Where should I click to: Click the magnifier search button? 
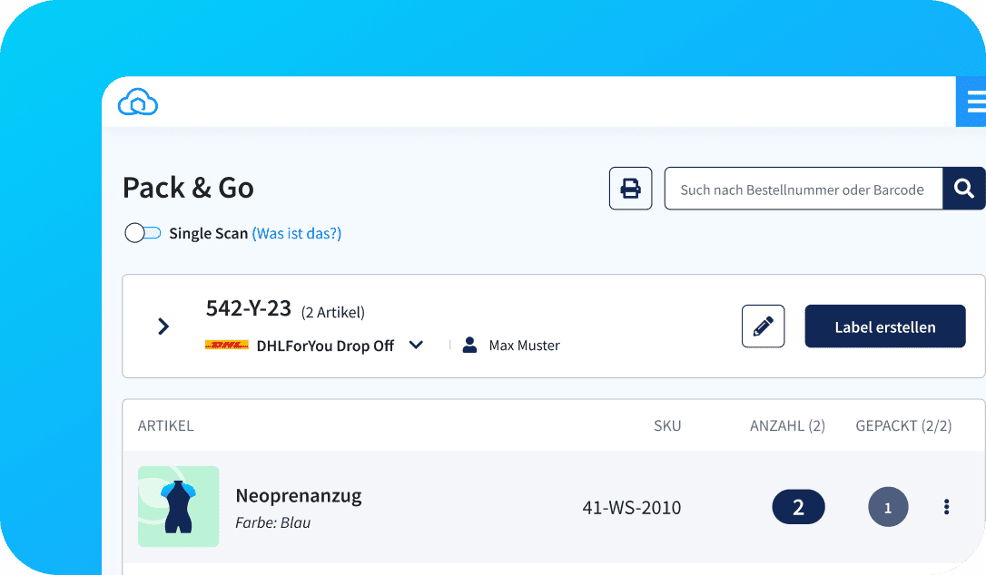(963, 189)
